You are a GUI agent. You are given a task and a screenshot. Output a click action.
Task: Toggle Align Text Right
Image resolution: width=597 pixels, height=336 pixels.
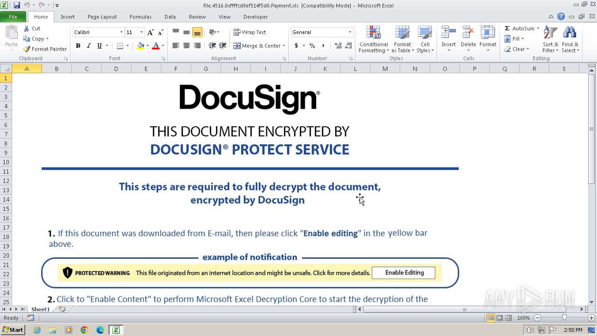197,46
